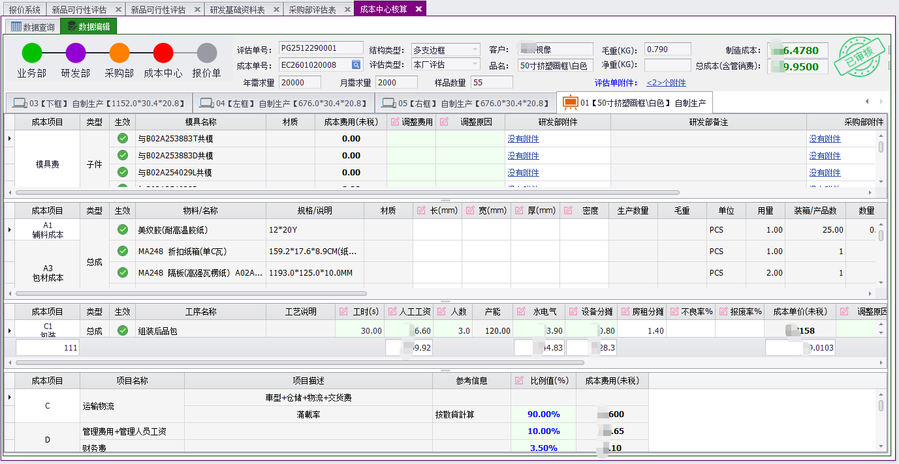899x464 pixels.
Task: Click the green 业务部 workflow circle
Action: click(32, 53)
